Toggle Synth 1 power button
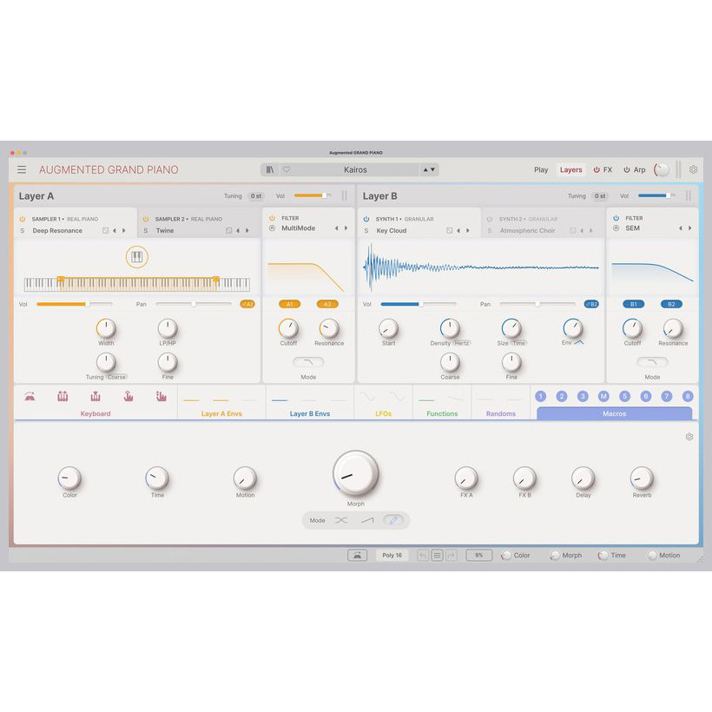 (x=366, y=219)
